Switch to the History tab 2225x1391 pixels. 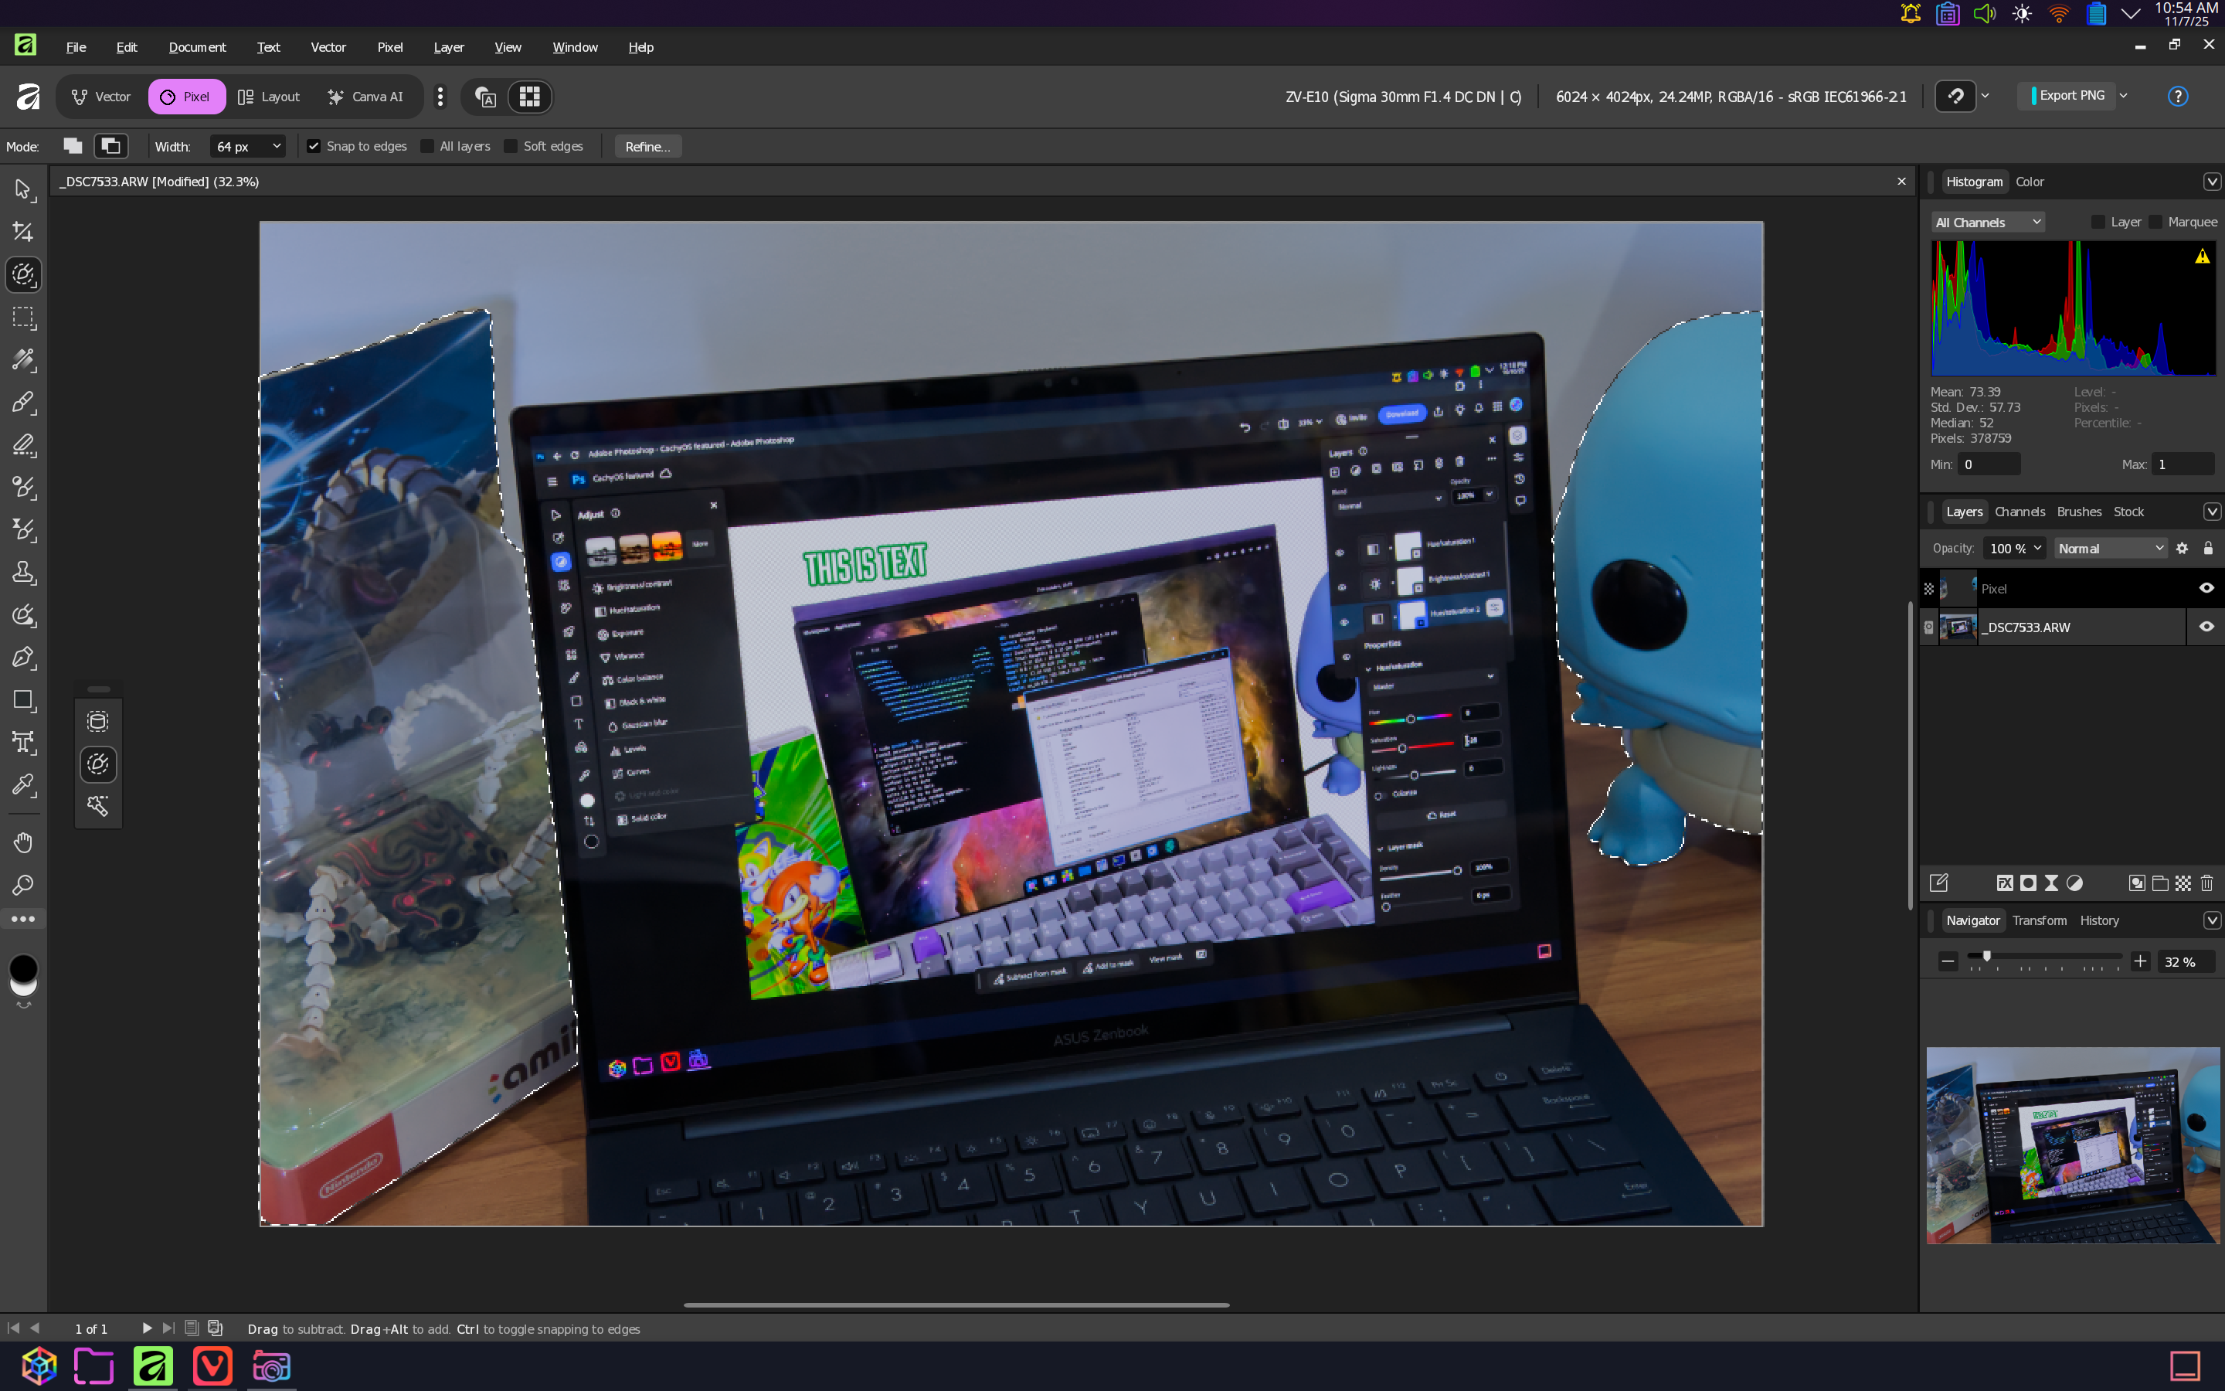tap(2099, 921)
